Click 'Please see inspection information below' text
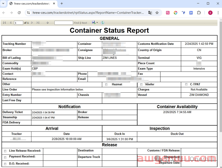This screenshot has width=222, height=168. [x=58, y=90]
